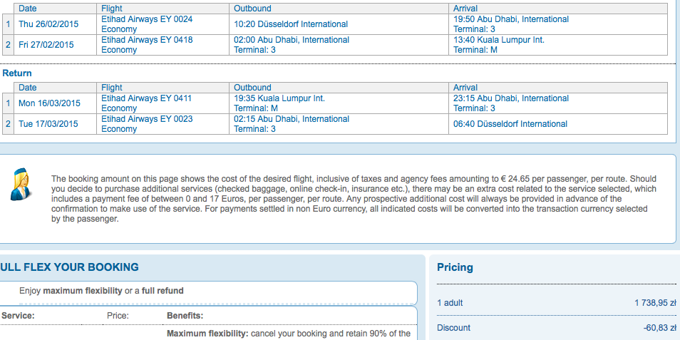Click the Etihad Airways EY 0023 flight entry

(x=163, y=124)
